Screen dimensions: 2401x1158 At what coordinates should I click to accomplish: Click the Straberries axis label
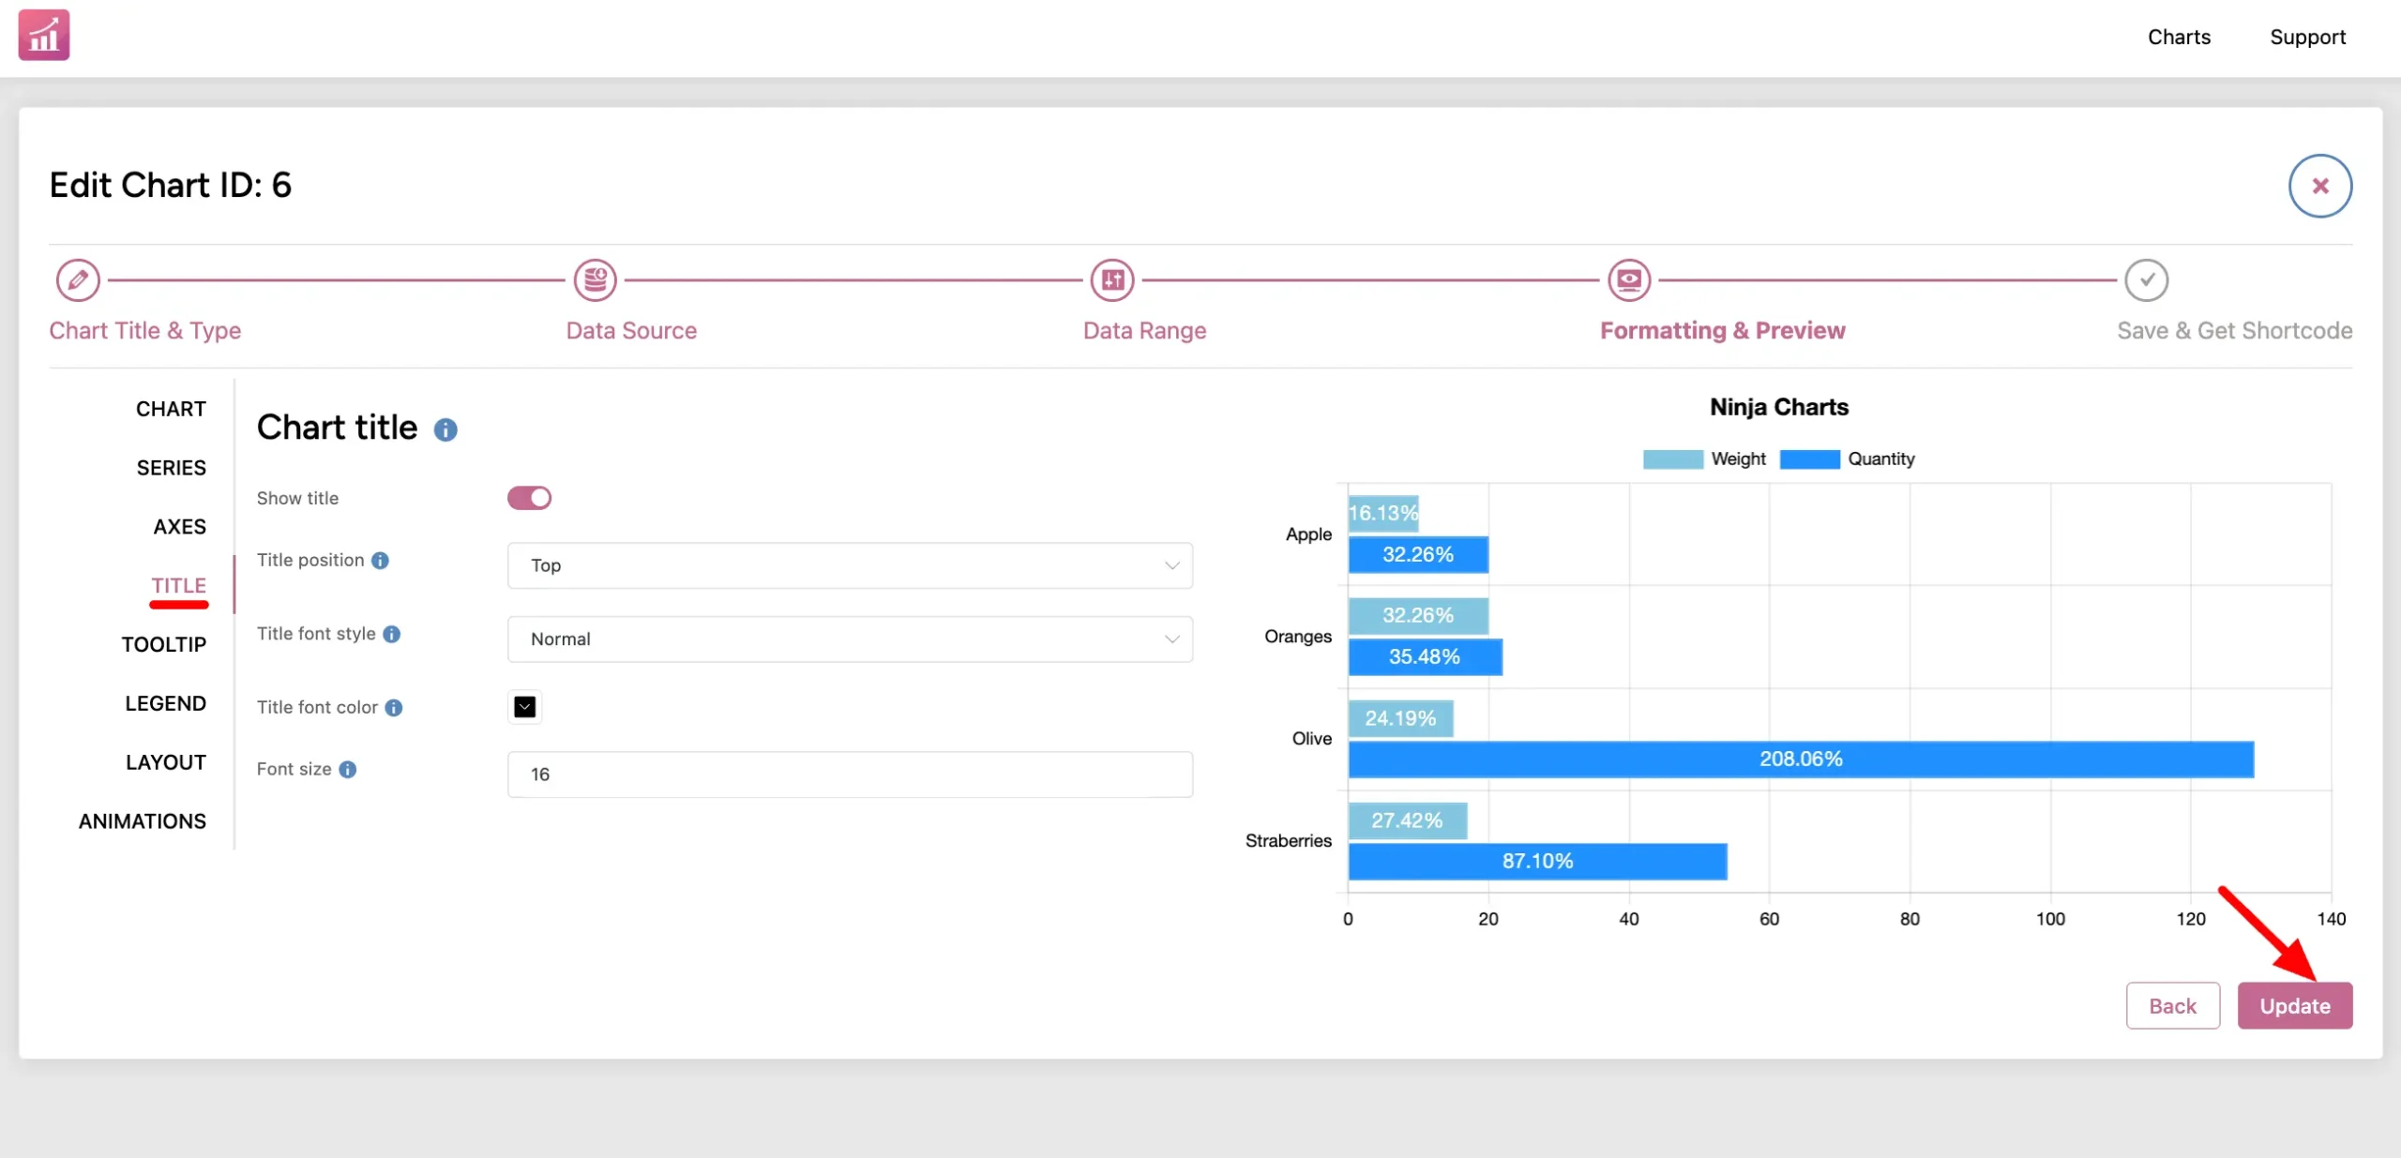click(1288, 841)
